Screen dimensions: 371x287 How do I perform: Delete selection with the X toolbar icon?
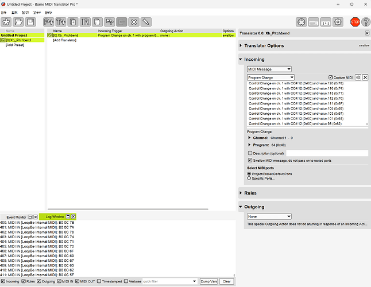[x=134, y=22]
